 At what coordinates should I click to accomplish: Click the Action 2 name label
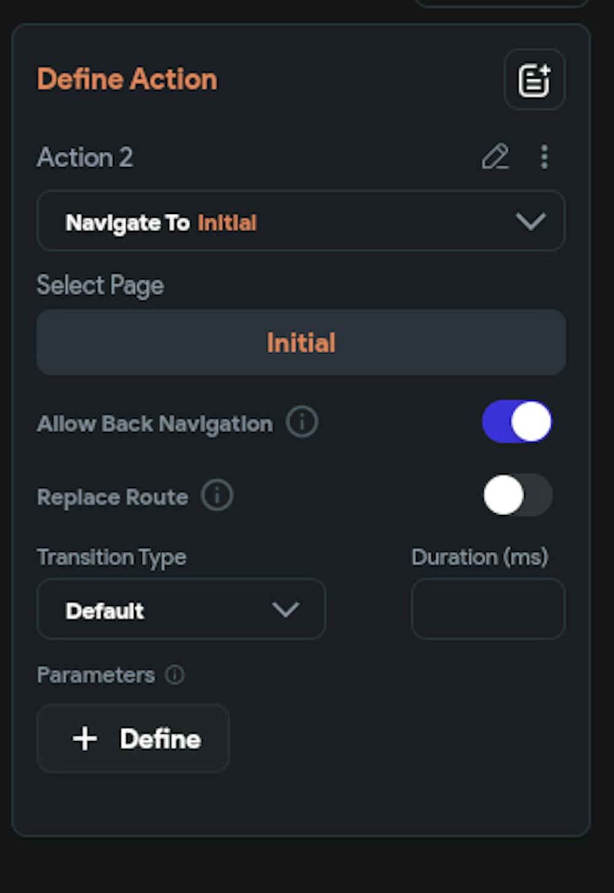[85, 157]
